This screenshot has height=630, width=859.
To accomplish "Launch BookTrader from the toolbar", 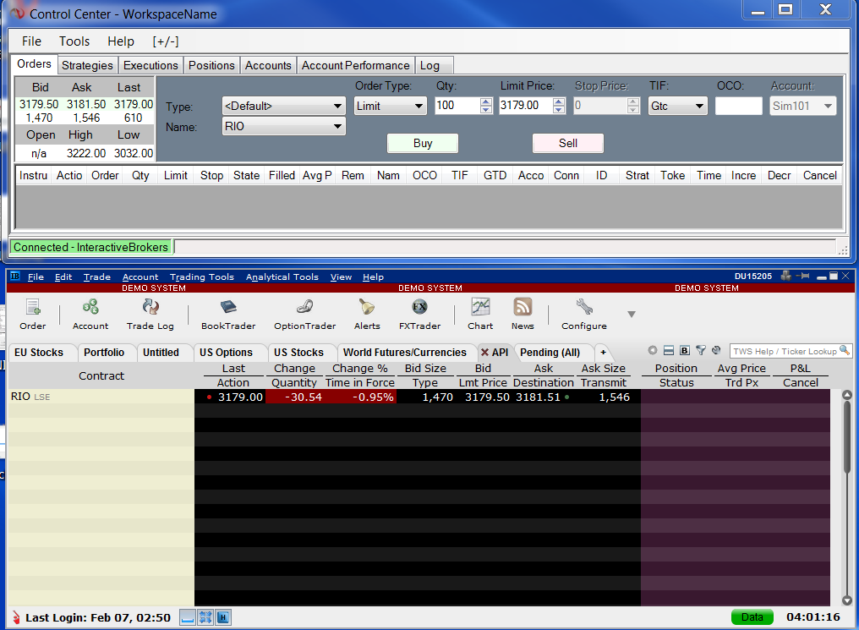I will (x=228, y=314).
